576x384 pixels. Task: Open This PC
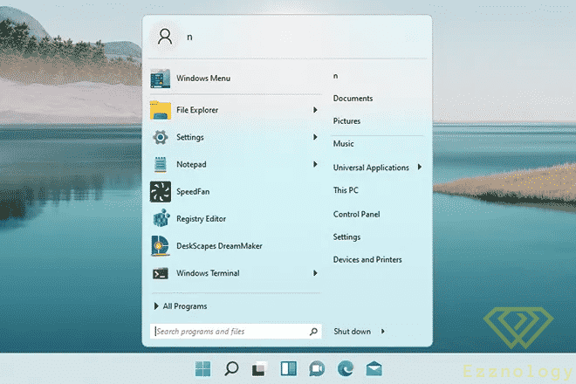346,190
